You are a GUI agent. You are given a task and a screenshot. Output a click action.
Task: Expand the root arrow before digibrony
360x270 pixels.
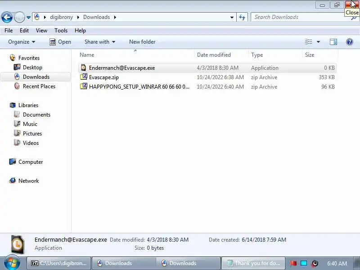(x=45, y=17)
